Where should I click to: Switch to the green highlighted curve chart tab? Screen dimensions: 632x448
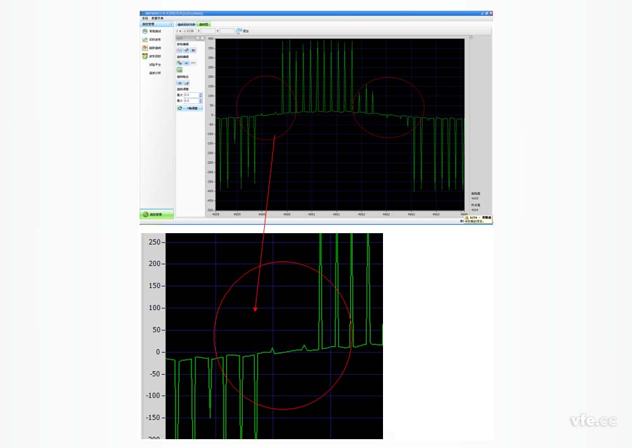[205, 24]
